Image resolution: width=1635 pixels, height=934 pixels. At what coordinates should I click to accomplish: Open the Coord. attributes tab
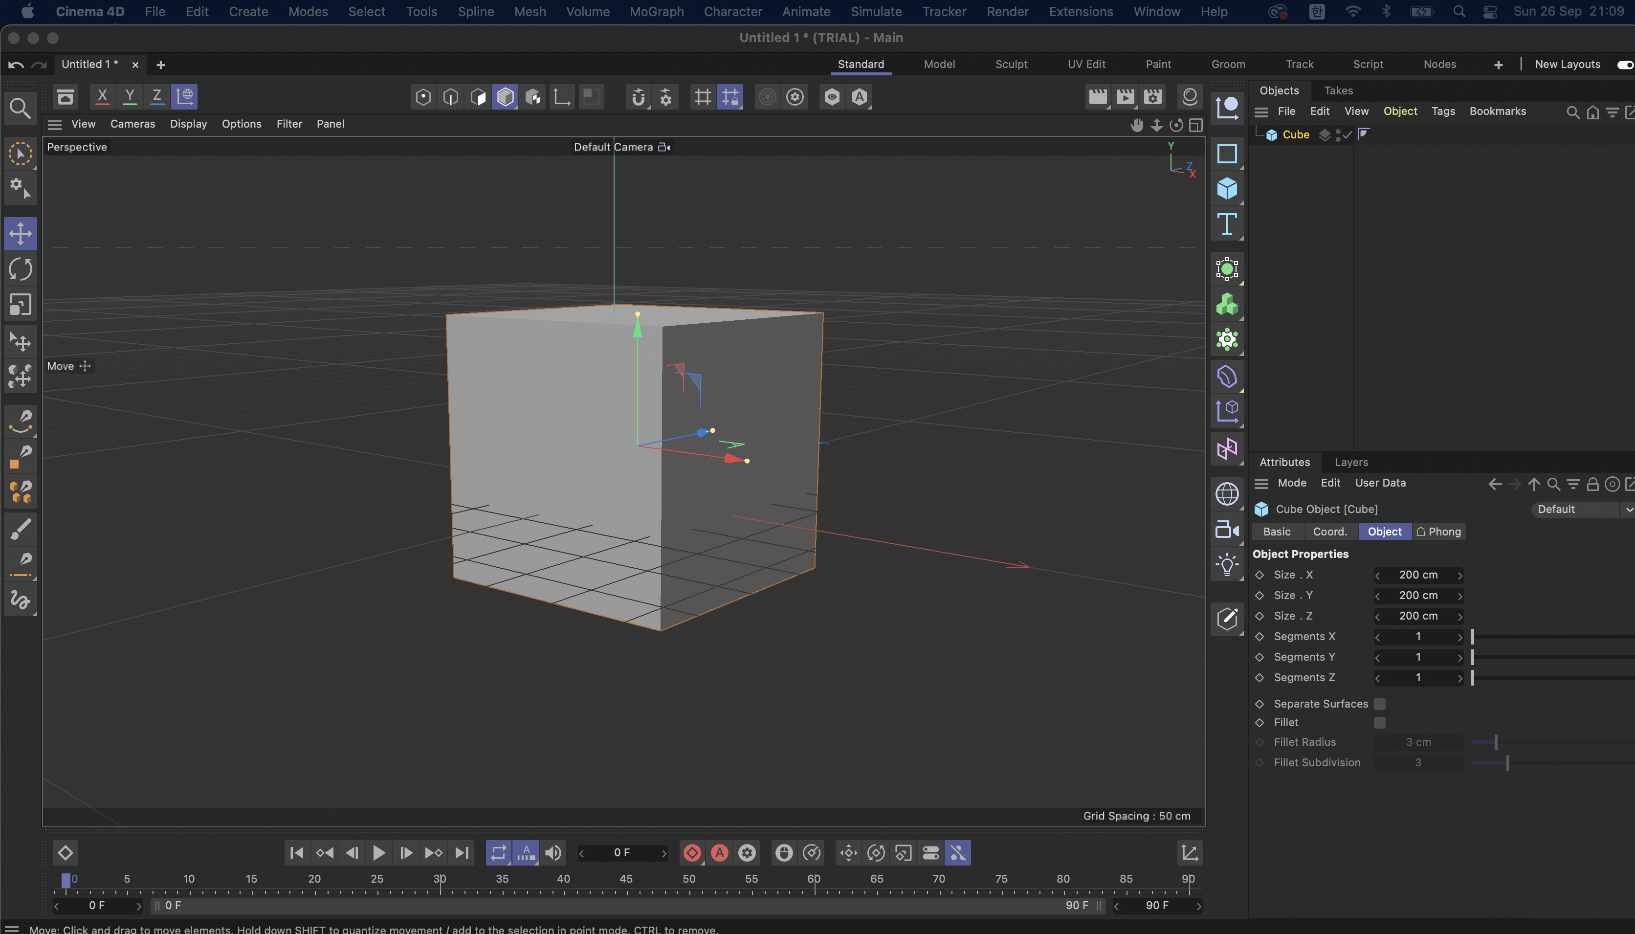(x=1330, y=531)
